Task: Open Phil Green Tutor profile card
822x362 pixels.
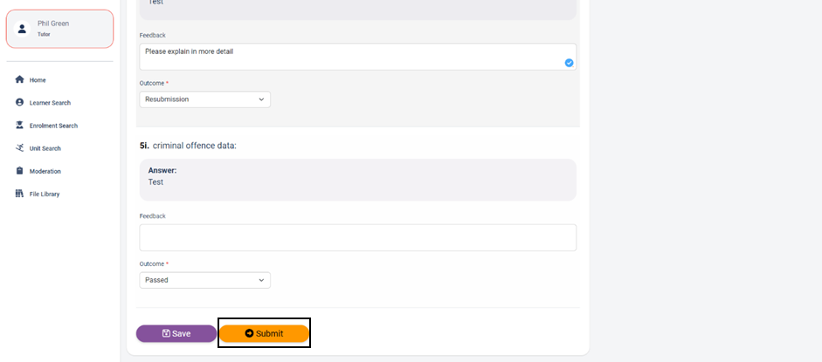Action: coord(59,29)
